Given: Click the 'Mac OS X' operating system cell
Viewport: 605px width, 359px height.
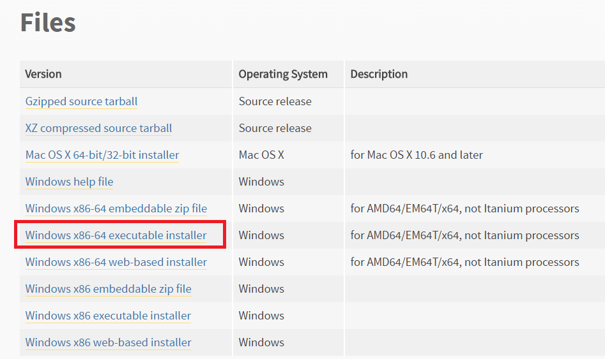Looking at the screenshot, I should pyautogui.click(x=261, y=155).
